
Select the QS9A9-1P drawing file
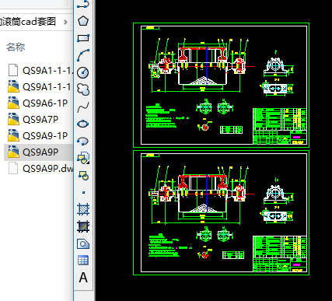pos(38,135)
